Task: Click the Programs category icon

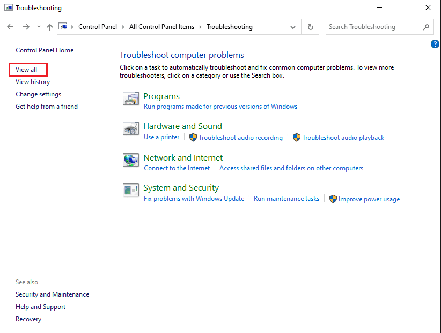Action: tap(131, 99)
